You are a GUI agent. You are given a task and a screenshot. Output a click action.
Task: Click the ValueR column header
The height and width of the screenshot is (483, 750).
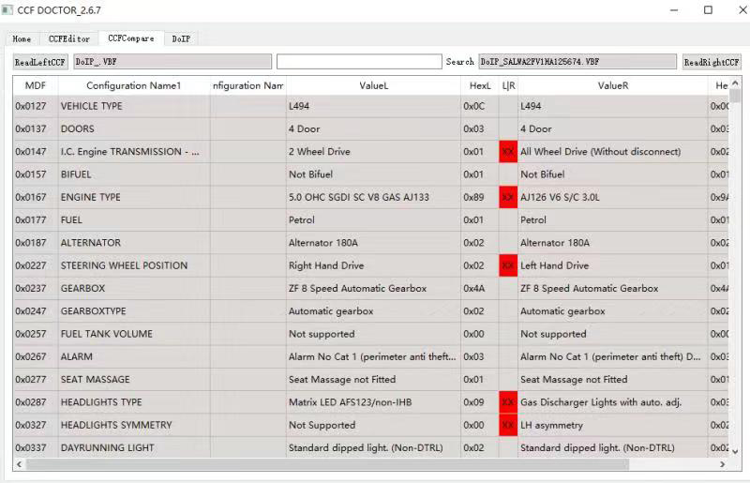(x=613, y=85)
